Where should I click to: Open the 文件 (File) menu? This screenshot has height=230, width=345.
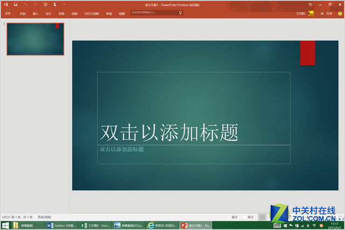coord(8,13)
